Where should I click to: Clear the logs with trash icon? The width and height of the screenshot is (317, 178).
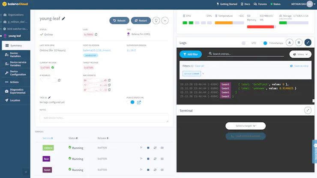point(299,43)
